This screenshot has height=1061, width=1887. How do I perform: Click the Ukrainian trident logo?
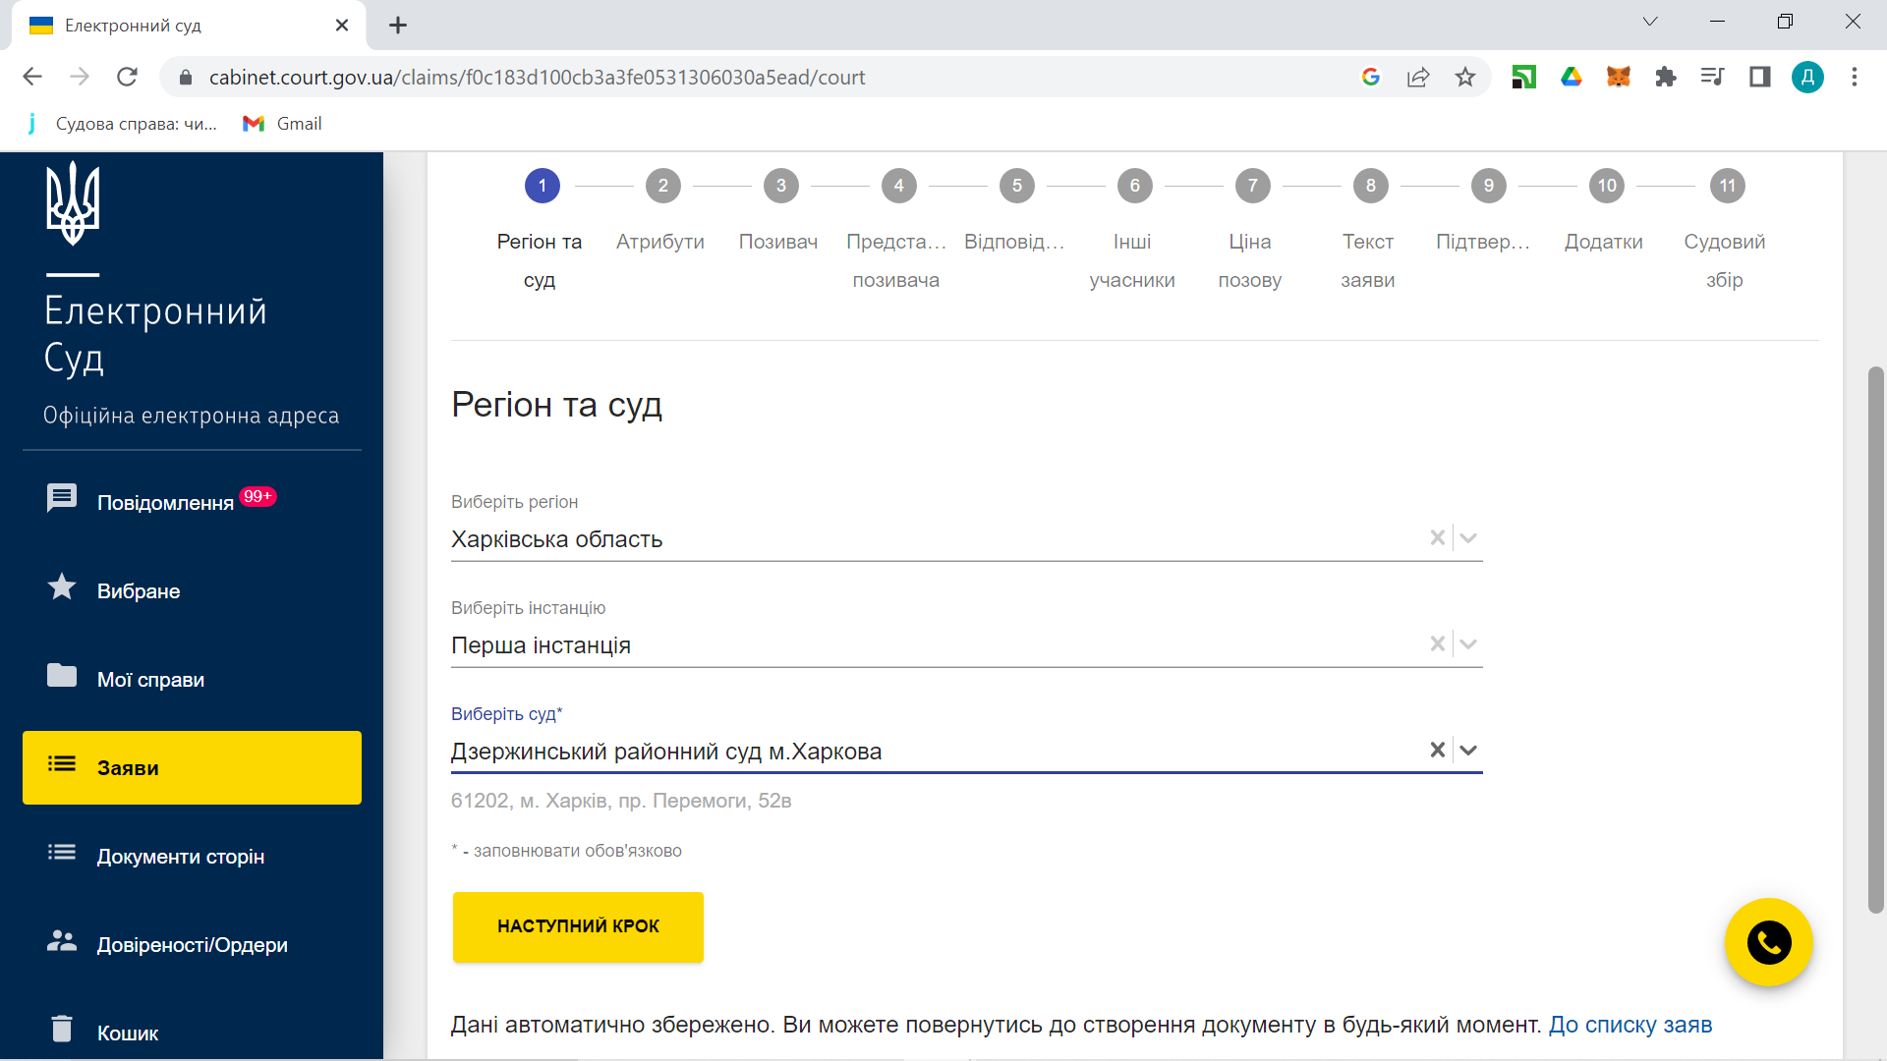pos(73,203)
